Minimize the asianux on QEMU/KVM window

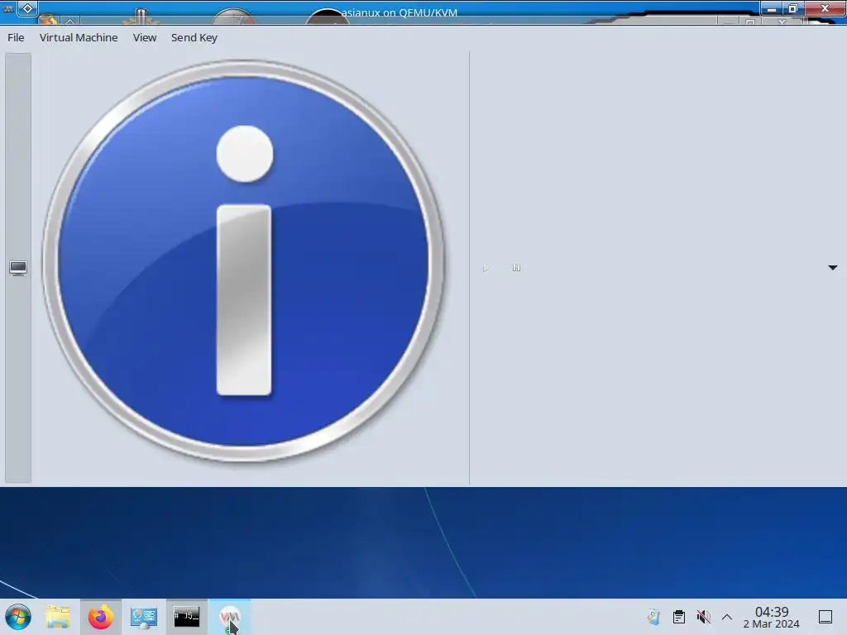(772, 8)
